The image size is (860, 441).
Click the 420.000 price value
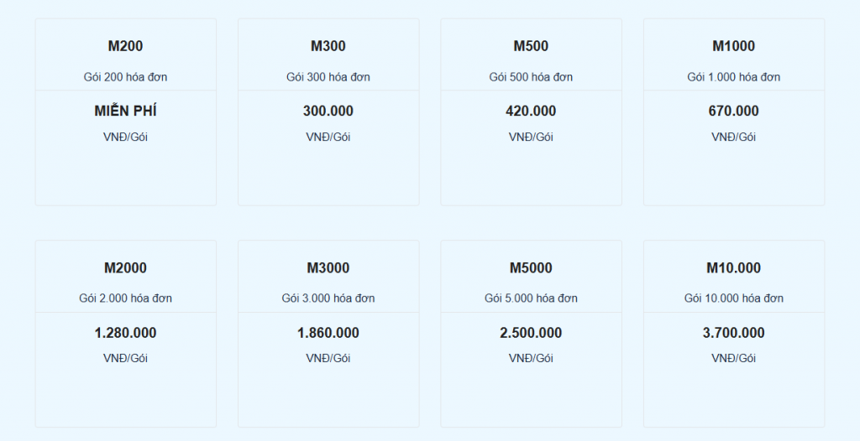coord(531,112)
